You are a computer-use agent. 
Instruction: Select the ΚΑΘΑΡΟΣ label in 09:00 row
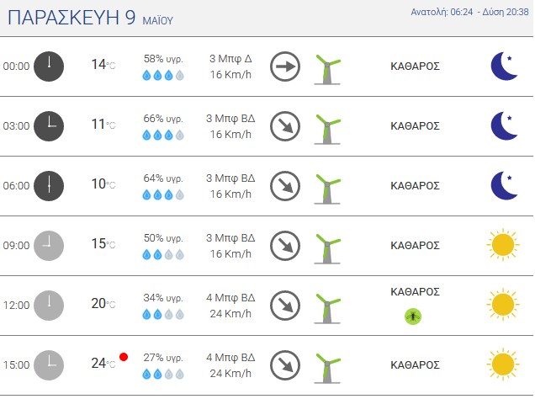[x=415, y=246]
